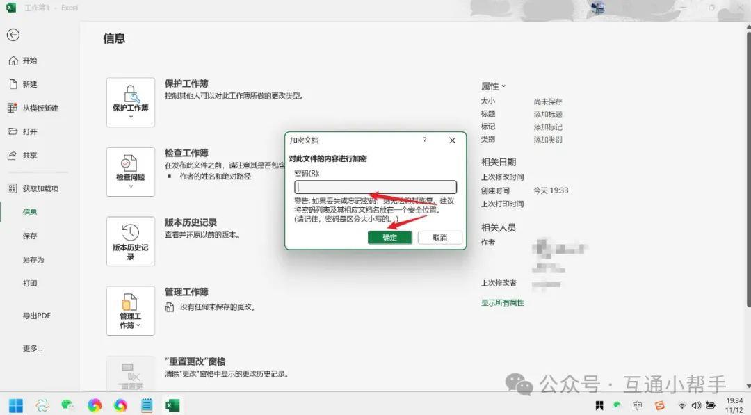Click the 密码 input field
751x415 pixels.
(x=375, y=186)
